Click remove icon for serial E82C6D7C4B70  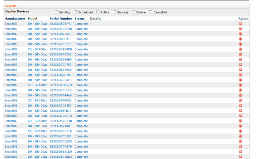240,146
